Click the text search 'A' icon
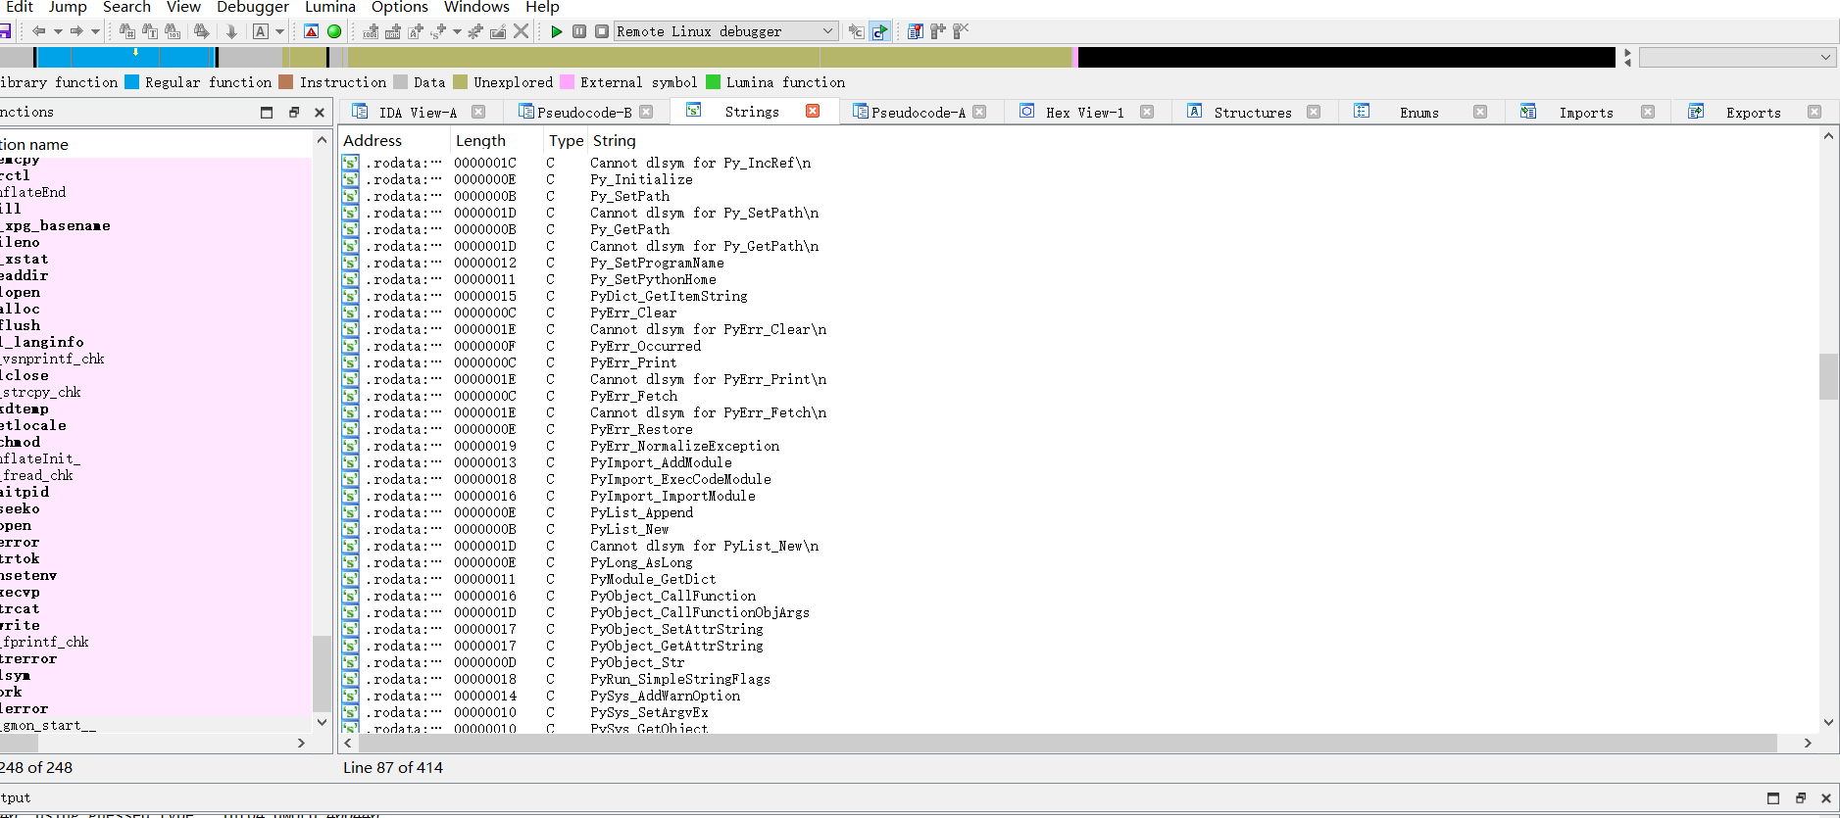Image resolution: width=1840 pixels, height=818 pixels. [261, 31]
